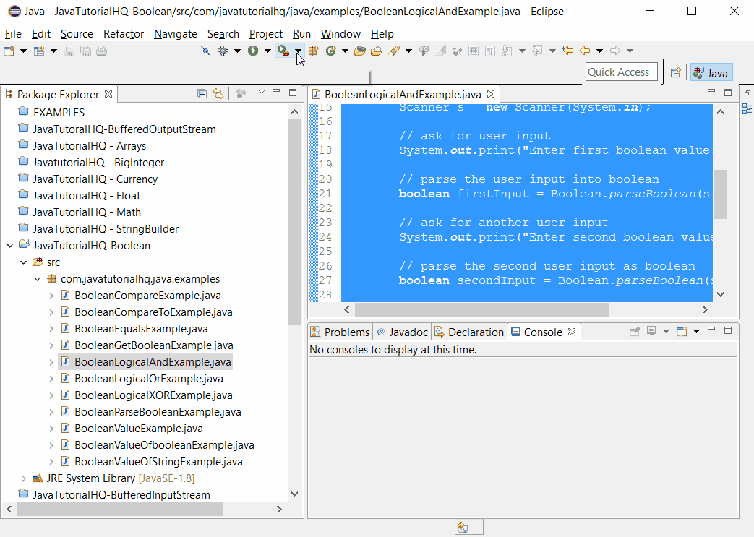754x537 pixels.
Task: Select the JavaTutorialHQ-BufferedInputStream project
Action: pyautogui.click(x=121, y=494)
